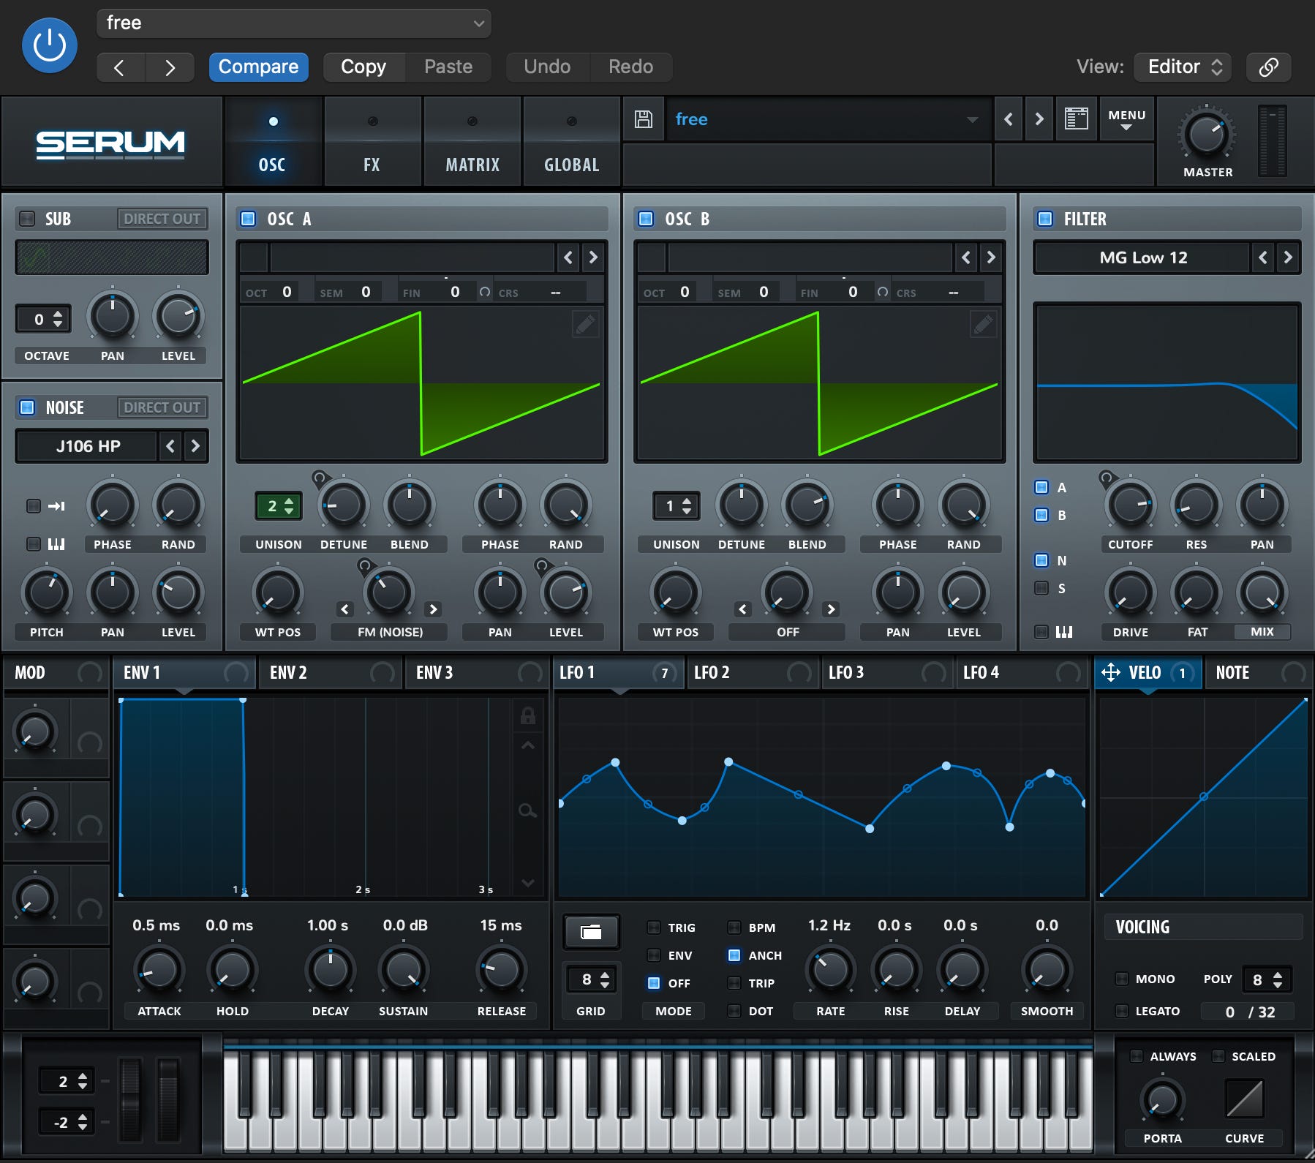Select next filter type arrow
The width and height of the screenshot is (1315, 1163).
1288,257
